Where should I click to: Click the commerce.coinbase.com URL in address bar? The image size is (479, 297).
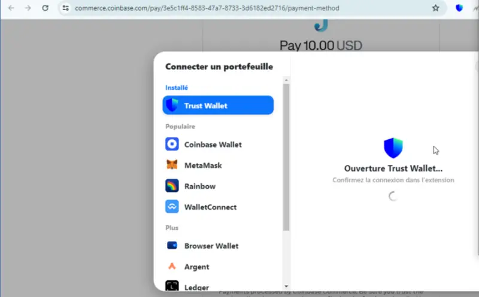pos(207,8)
